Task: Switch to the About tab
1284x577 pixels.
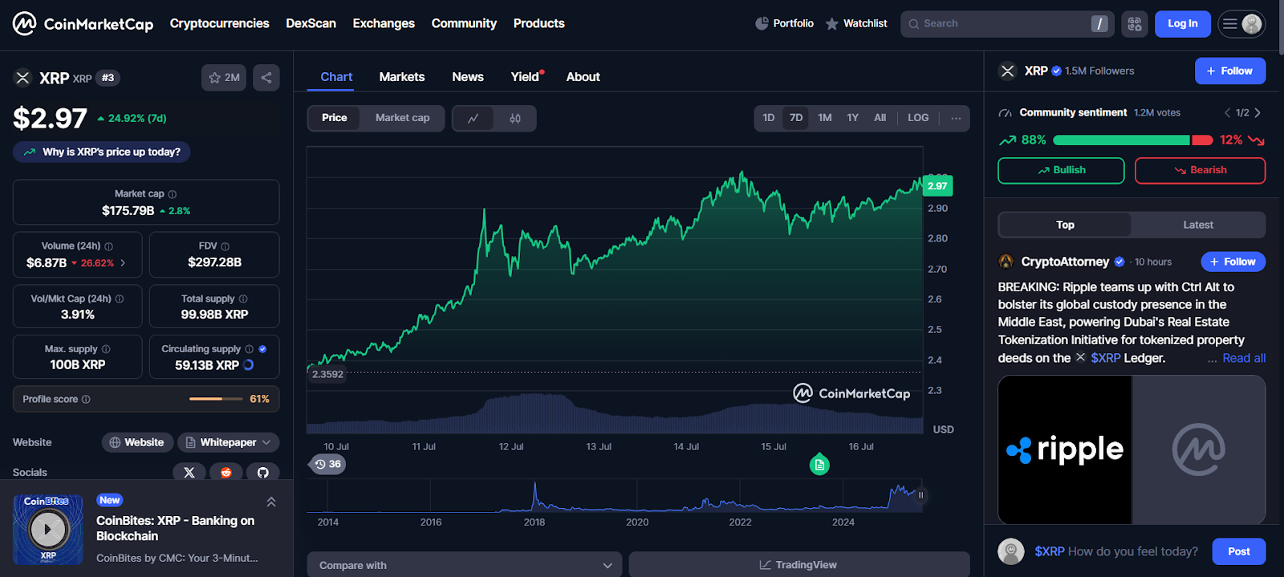Action: [x=583, y=77]
